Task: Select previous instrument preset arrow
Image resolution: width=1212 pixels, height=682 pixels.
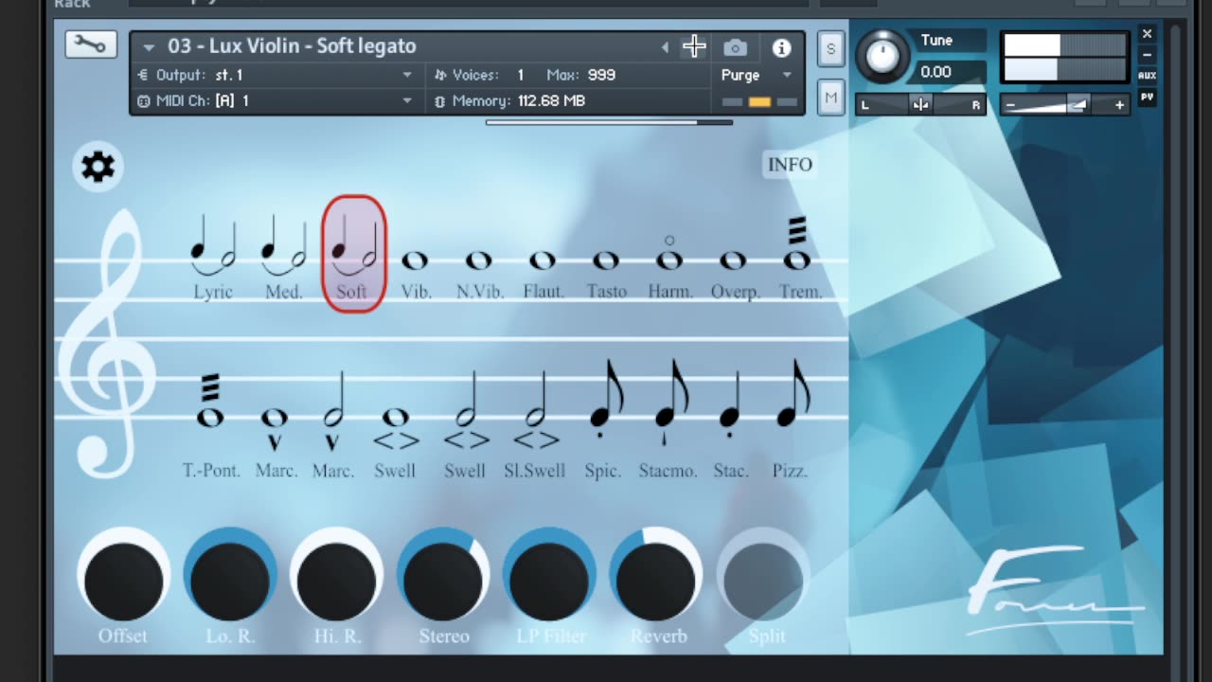Action: click(665, 47)
